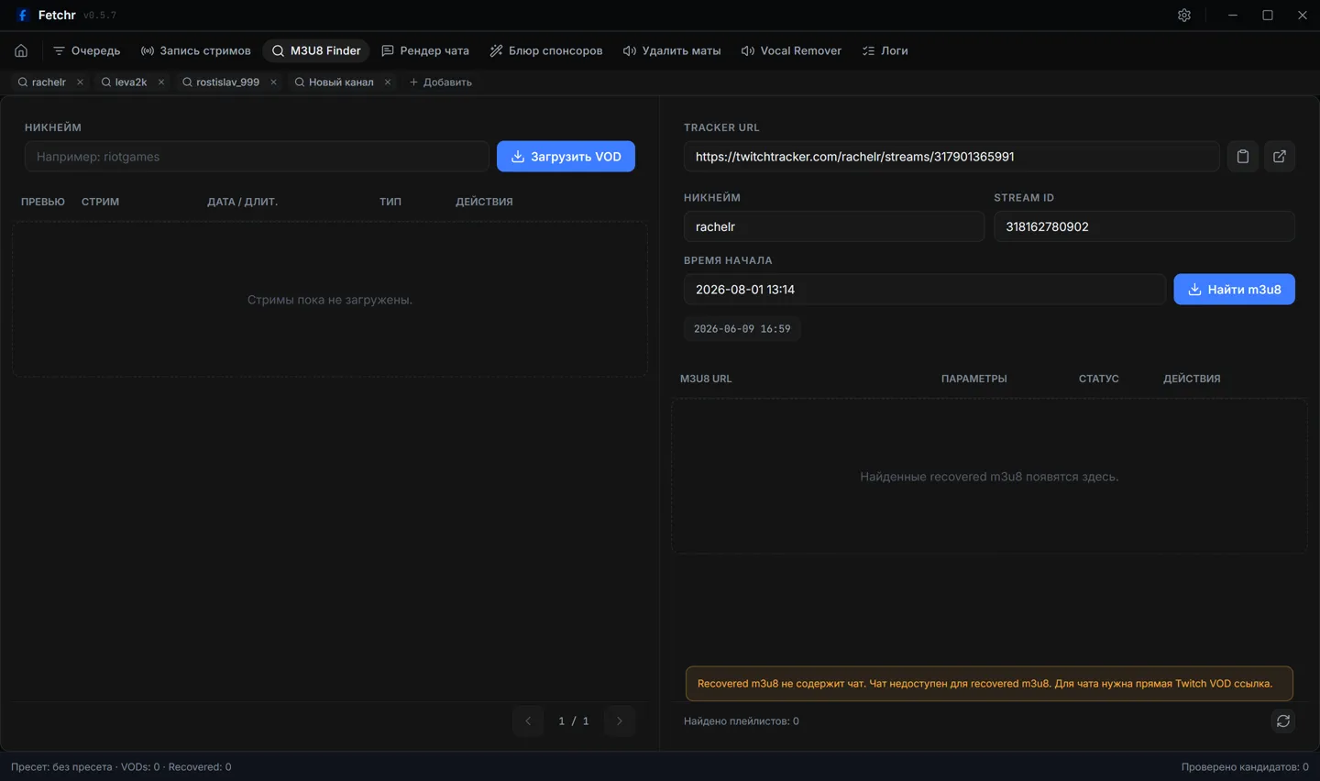Open tracker URL in external browser

click(x=1280, y=157)
